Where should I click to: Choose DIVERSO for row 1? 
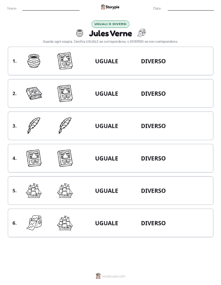[153, 61]
